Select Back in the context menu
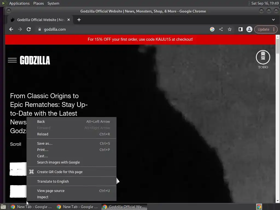 click(x=71, y=121)
